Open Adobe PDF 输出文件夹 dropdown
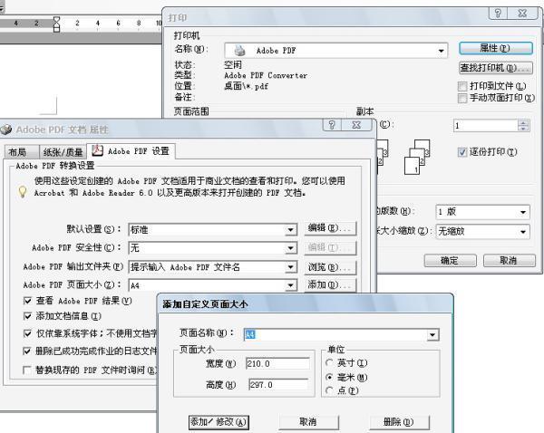 pos(291,267)
